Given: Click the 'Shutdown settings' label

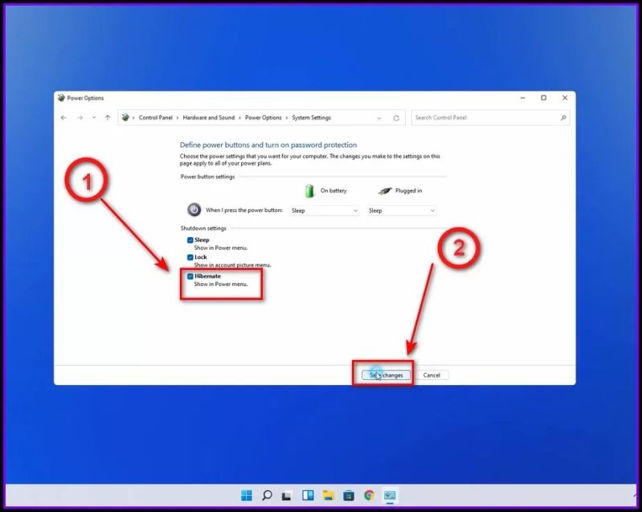Looking at the screenshot, I should [203, 228].
